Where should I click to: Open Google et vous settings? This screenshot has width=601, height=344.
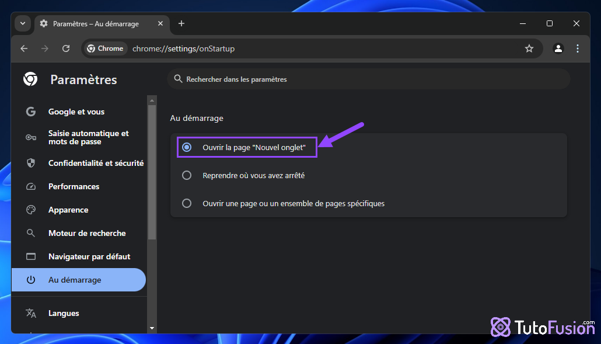click(79, 112)
